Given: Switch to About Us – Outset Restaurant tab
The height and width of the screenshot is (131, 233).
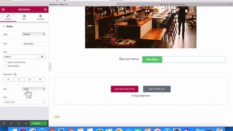Looking at the screenshot, I should click(x=173, y=4).
